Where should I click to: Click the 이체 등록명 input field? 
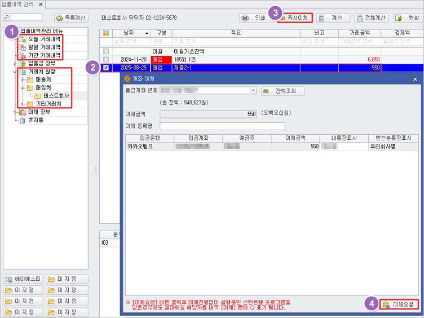222,126
